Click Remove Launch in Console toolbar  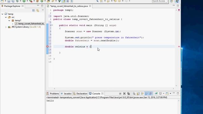pos(124,93)
